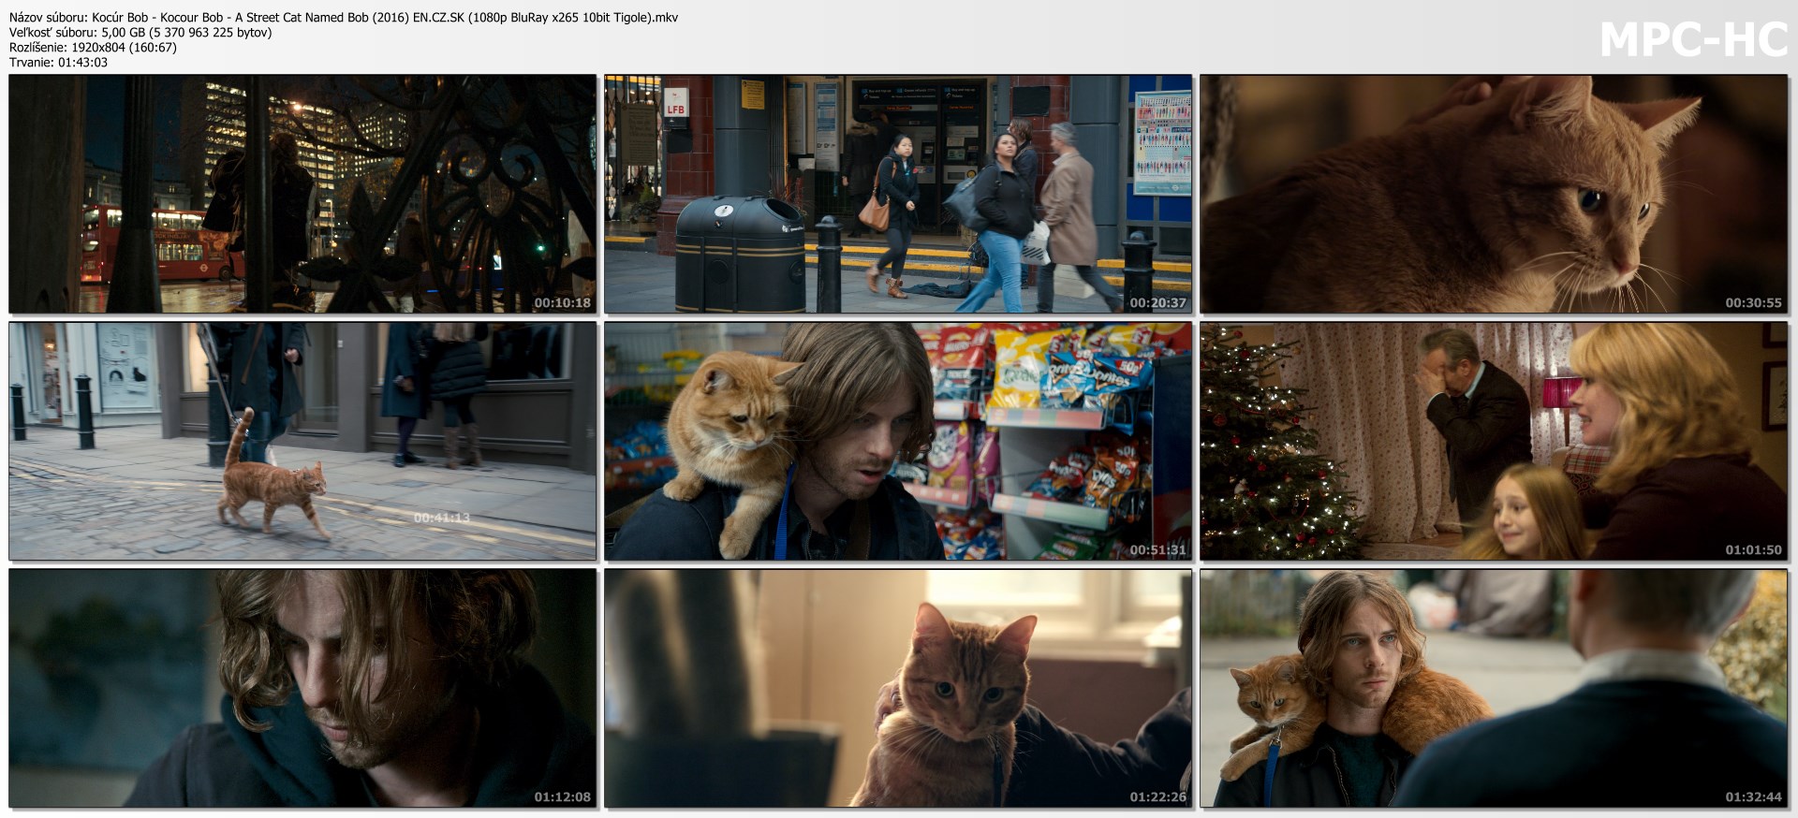Select the thumbnail of cat sitting facing camera
This screenshot has height=818, width=1798.
click(x=897, y=688)
